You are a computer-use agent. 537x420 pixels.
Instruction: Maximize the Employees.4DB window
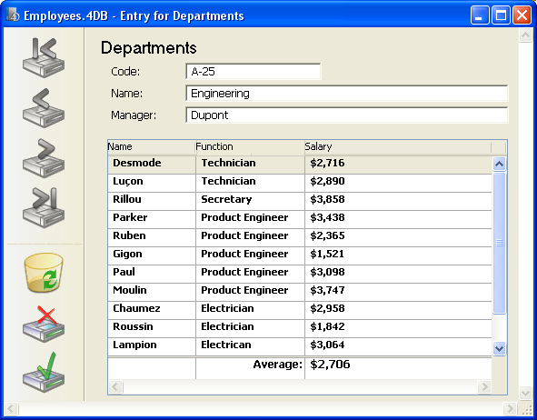pos(501,15)
